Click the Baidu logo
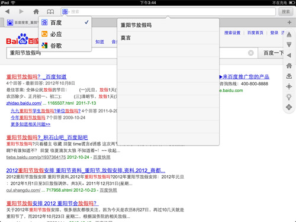This screenshot has height=222, width=296. (x=22, y=39)
